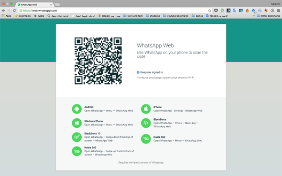This screenshot has height=176, width=282.
Task: Click the Apps shortcut in bookmarks bar
Action: 7,16
